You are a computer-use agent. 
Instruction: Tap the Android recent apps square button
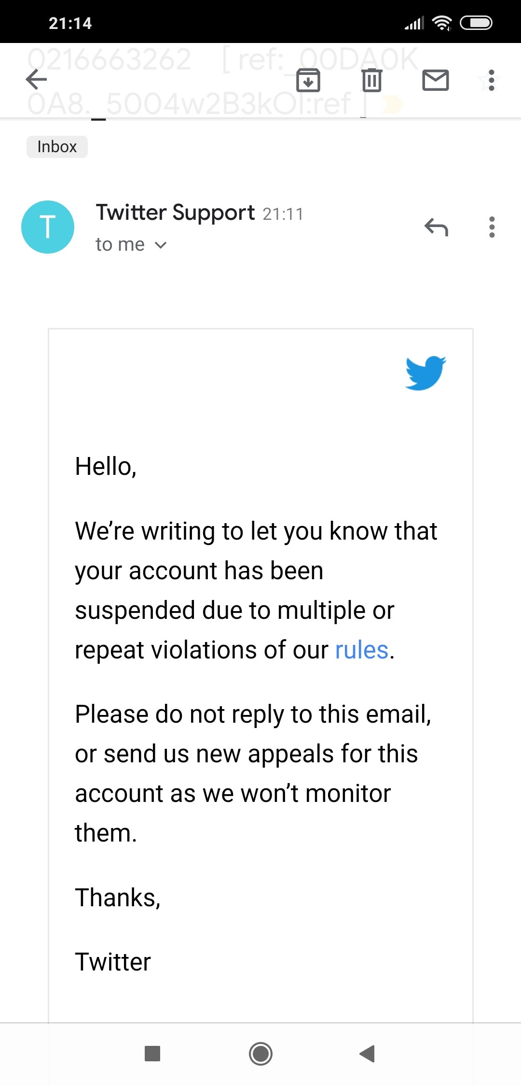click(x=152, y=1054)
